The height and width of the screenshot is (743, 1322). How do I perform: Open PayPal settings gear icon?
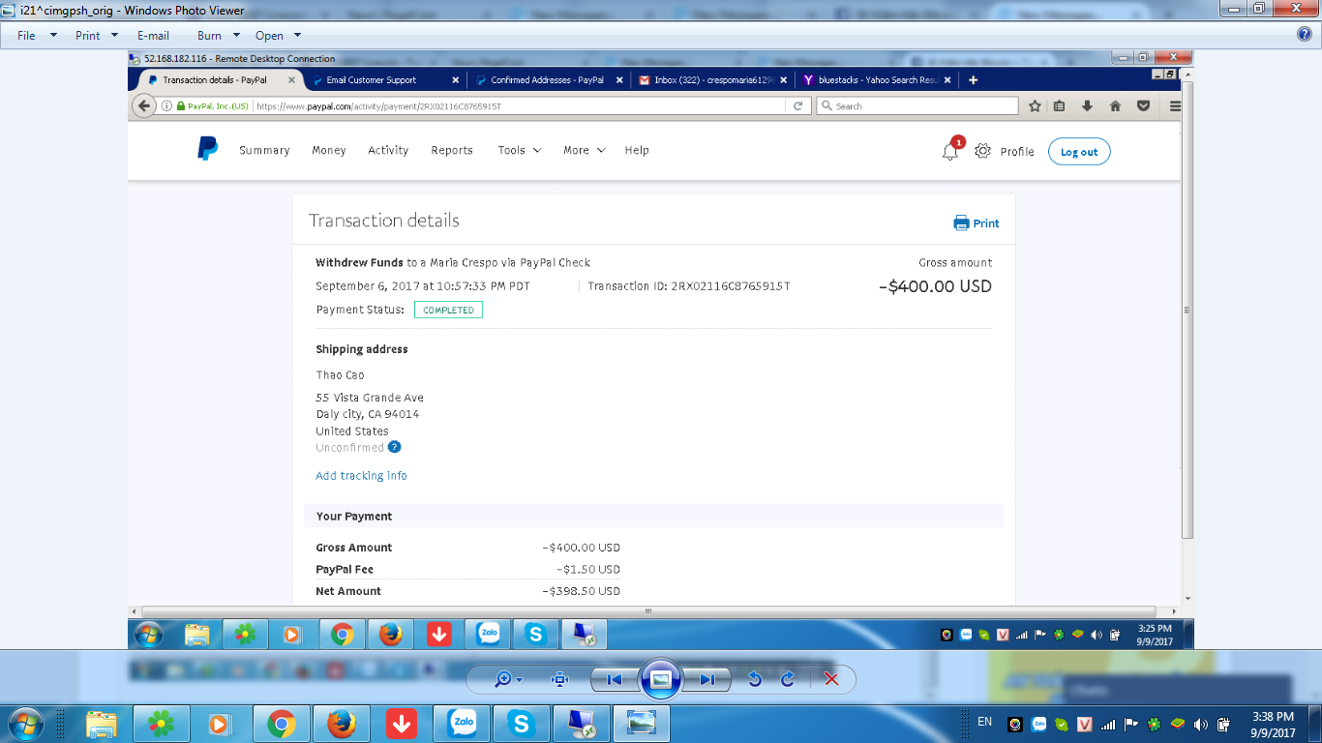[982, 151]
